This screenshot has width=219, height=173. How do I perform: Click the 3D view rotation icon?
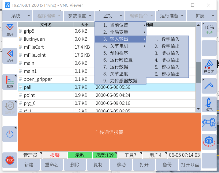click(x=209, y=141)
